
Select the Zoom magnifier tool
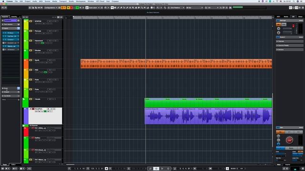coord(133,8)
